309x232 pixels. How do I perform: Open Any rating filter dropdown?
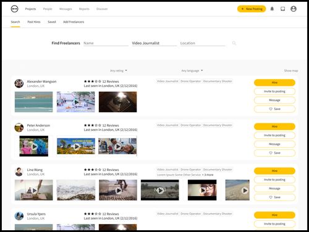pyautogui.click(x=119, y=70)
